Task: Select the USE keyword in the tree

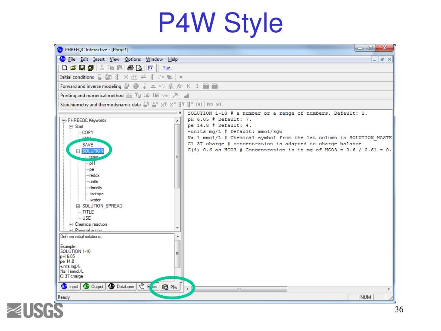Action: pos(86,219)
